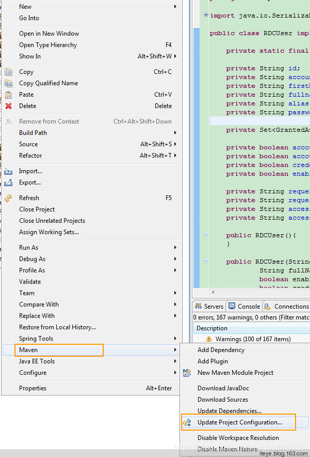Click the Copy Qualified Name icon
The width and height of the screenshot is (310, 457).
coord(8,83)
